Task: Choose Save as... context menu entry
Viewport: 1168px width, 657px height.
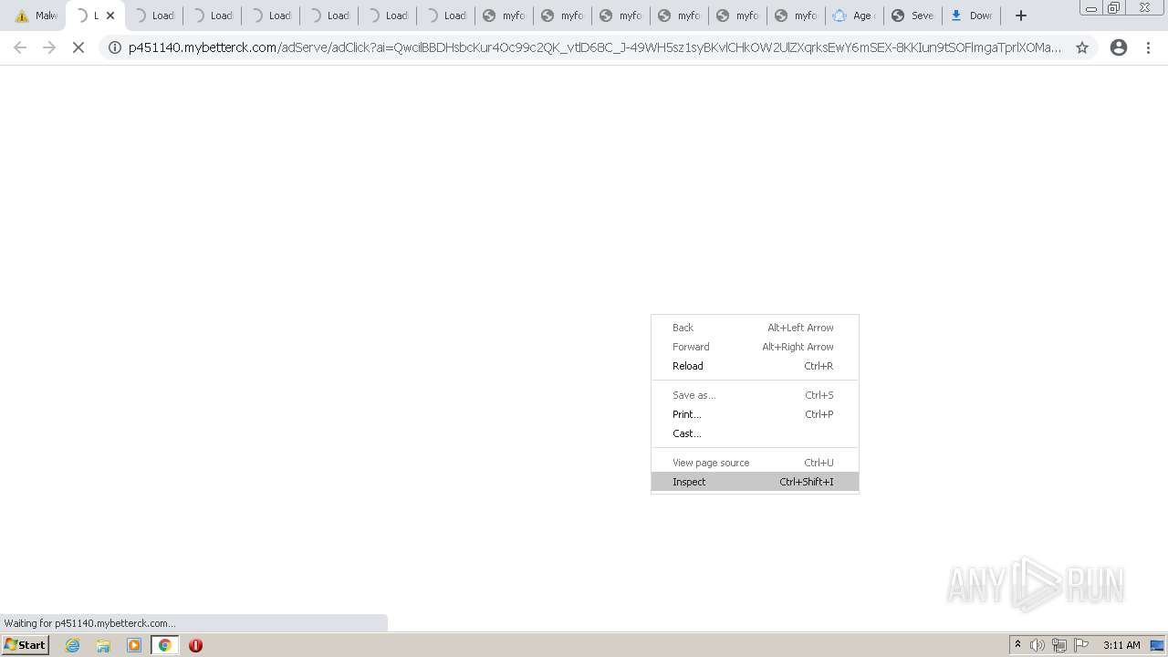Action: [x=755, y=395]
